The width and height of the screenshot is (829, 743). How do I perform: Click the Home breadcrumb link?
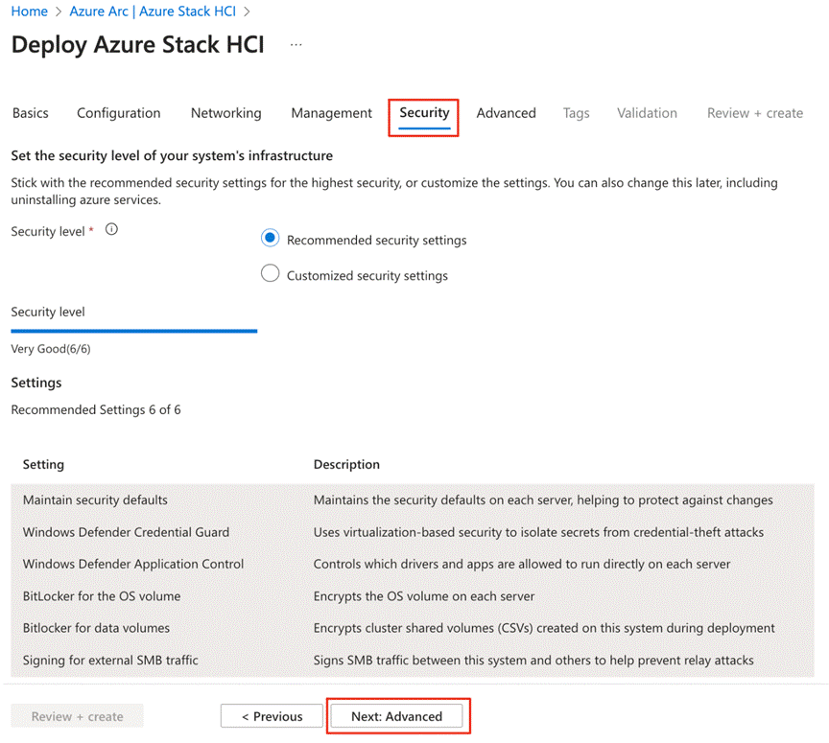point(29,12)
